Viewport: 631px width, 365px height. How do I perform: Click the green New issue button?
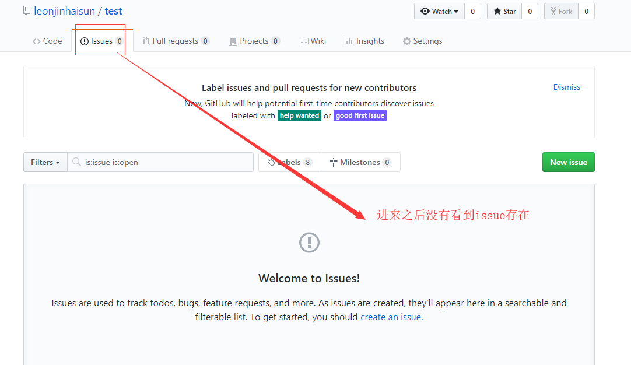(569, 162)
